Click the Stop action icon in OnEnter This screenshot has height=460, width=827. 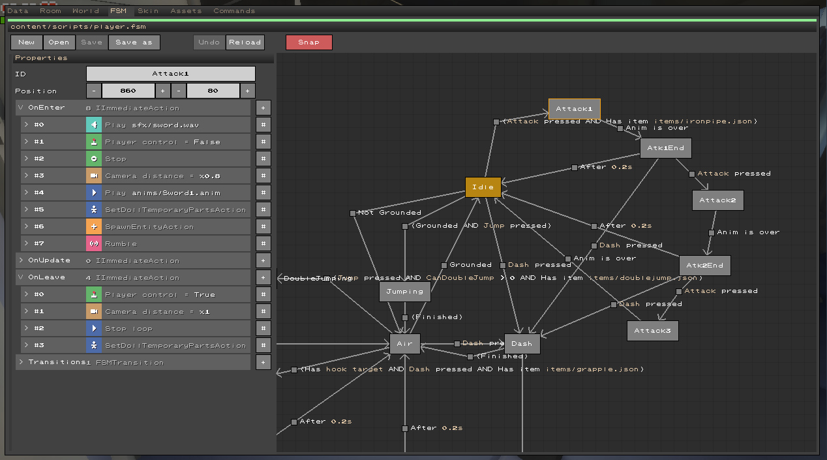[x=94, y=159]
